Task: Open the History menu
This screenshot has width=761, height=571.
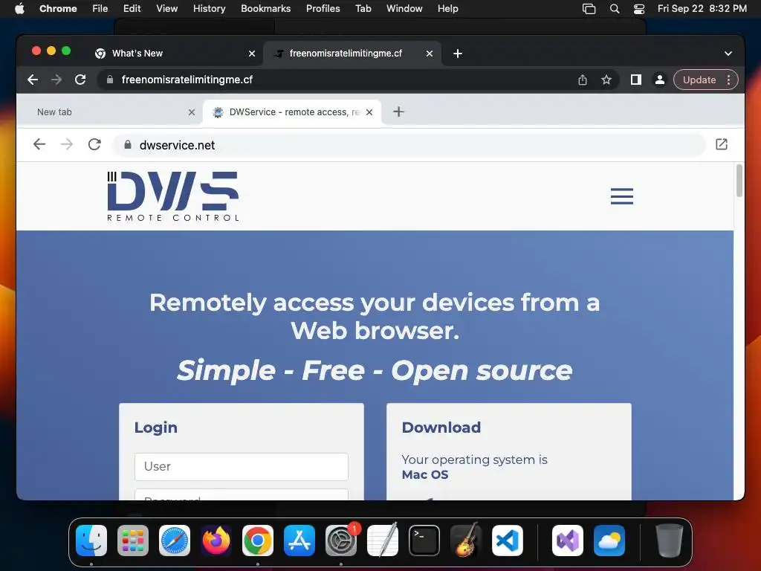Action: (x=209, y=9)
